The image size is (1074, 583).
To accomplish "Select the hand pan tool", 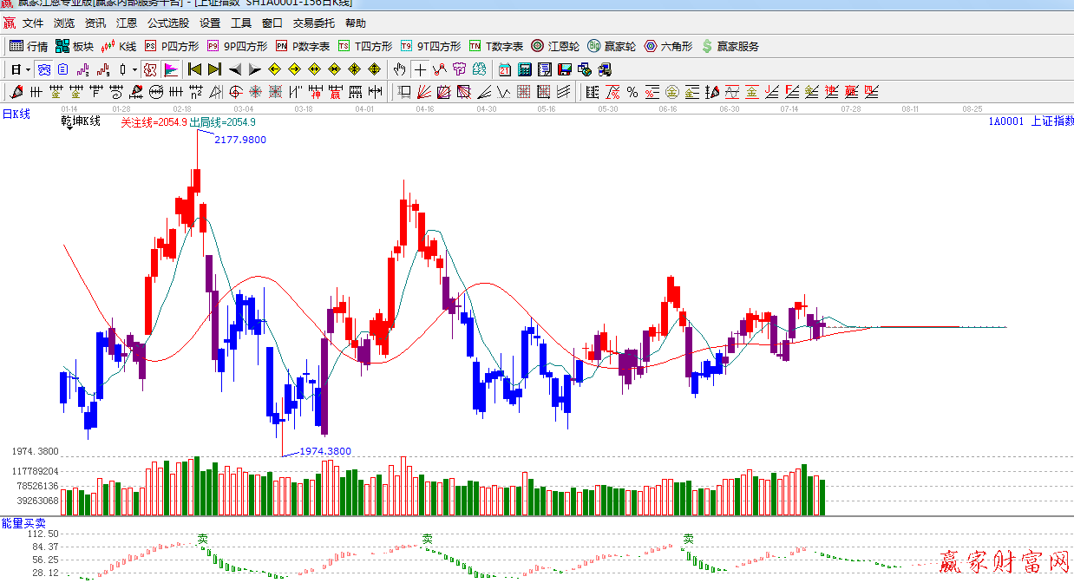I will click(399, 69).
